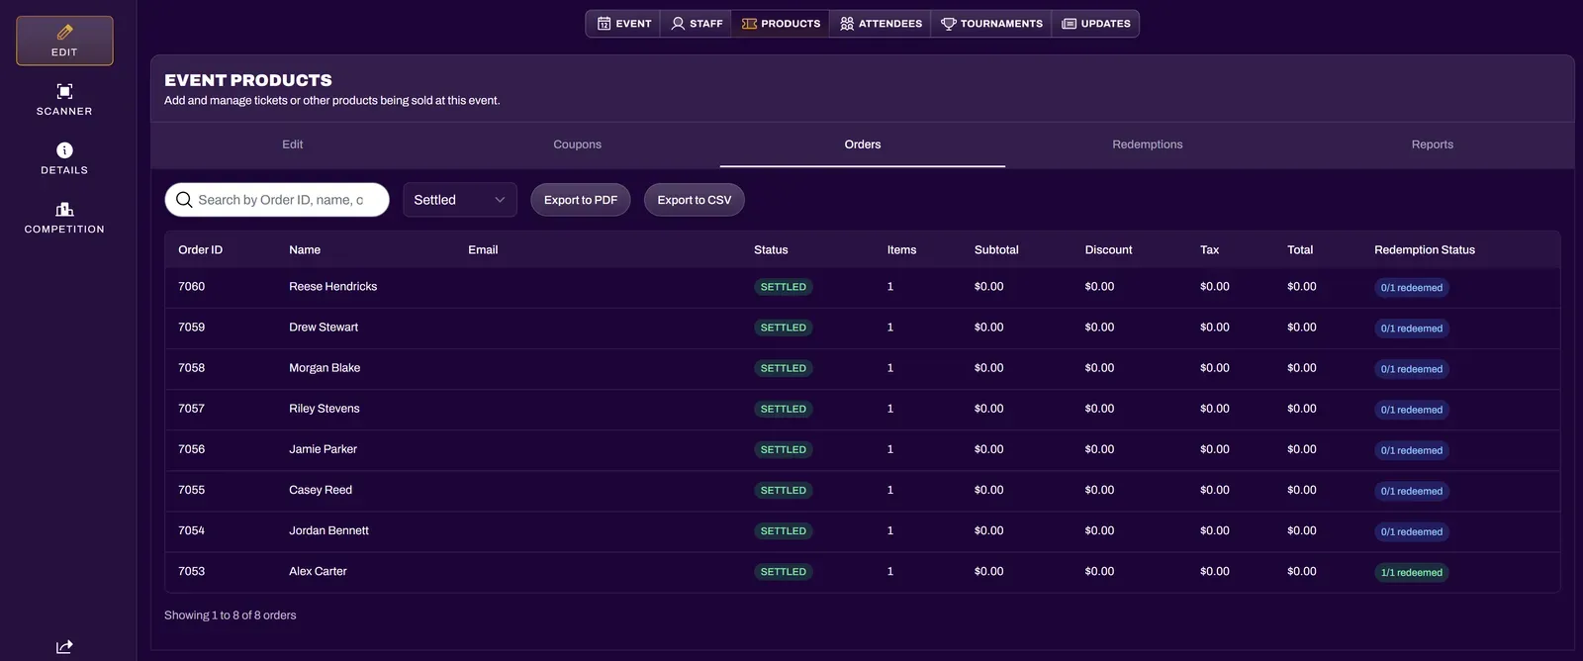Open the Settled status filter dropdown
Viewport: 1583px width, 661px height.
point(460,200)
